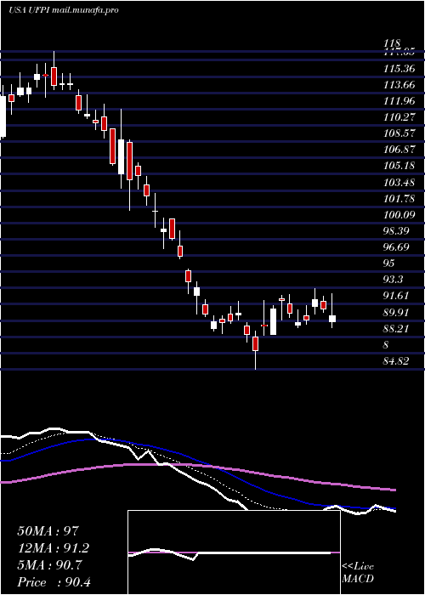
Task: Click the 101.78 price axis label
Action: click(399, 198)
